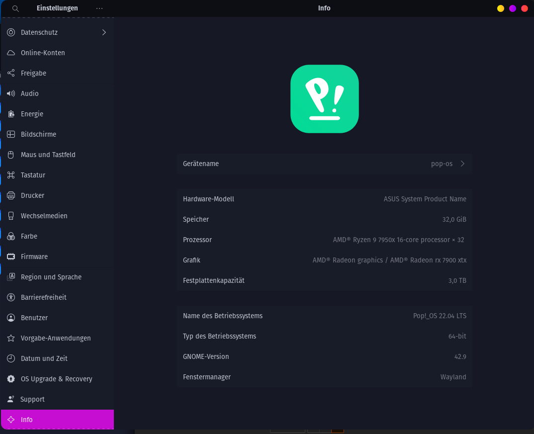Image resolution: width=534 pixels, height=434 pixels.
Task: Open Tastatur settings
Action: [x=58, y=175]
